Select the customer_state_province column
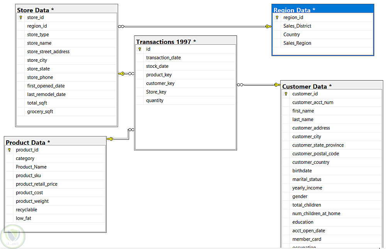 point(332,145)
